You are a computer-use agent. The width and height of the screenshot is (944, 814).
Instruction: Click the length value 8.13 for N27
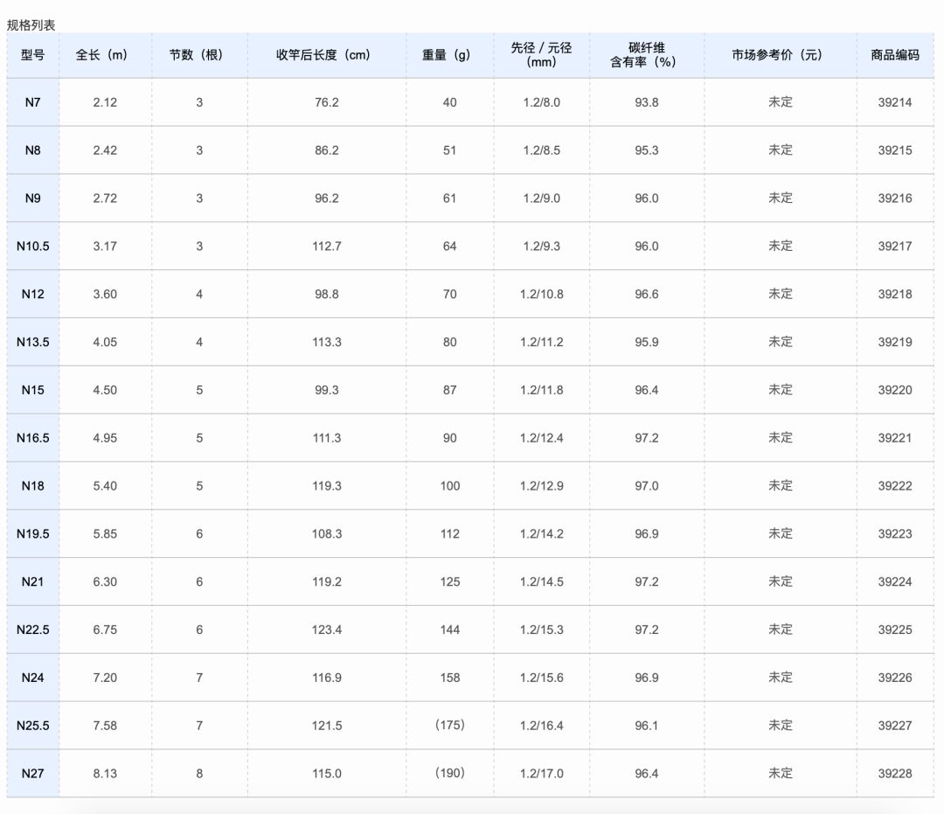pyautogui.click(x=105, y=773)
